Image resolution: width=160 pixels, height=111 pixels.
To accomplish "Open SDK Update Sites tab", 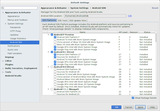I will 78,20.
